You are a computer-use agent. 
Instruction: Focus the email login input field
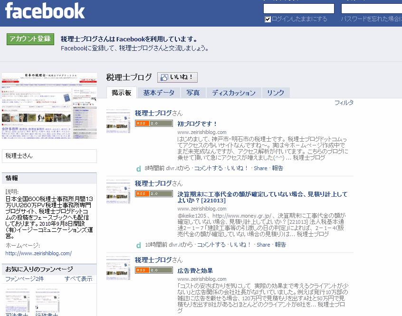(x=299, y=9)
